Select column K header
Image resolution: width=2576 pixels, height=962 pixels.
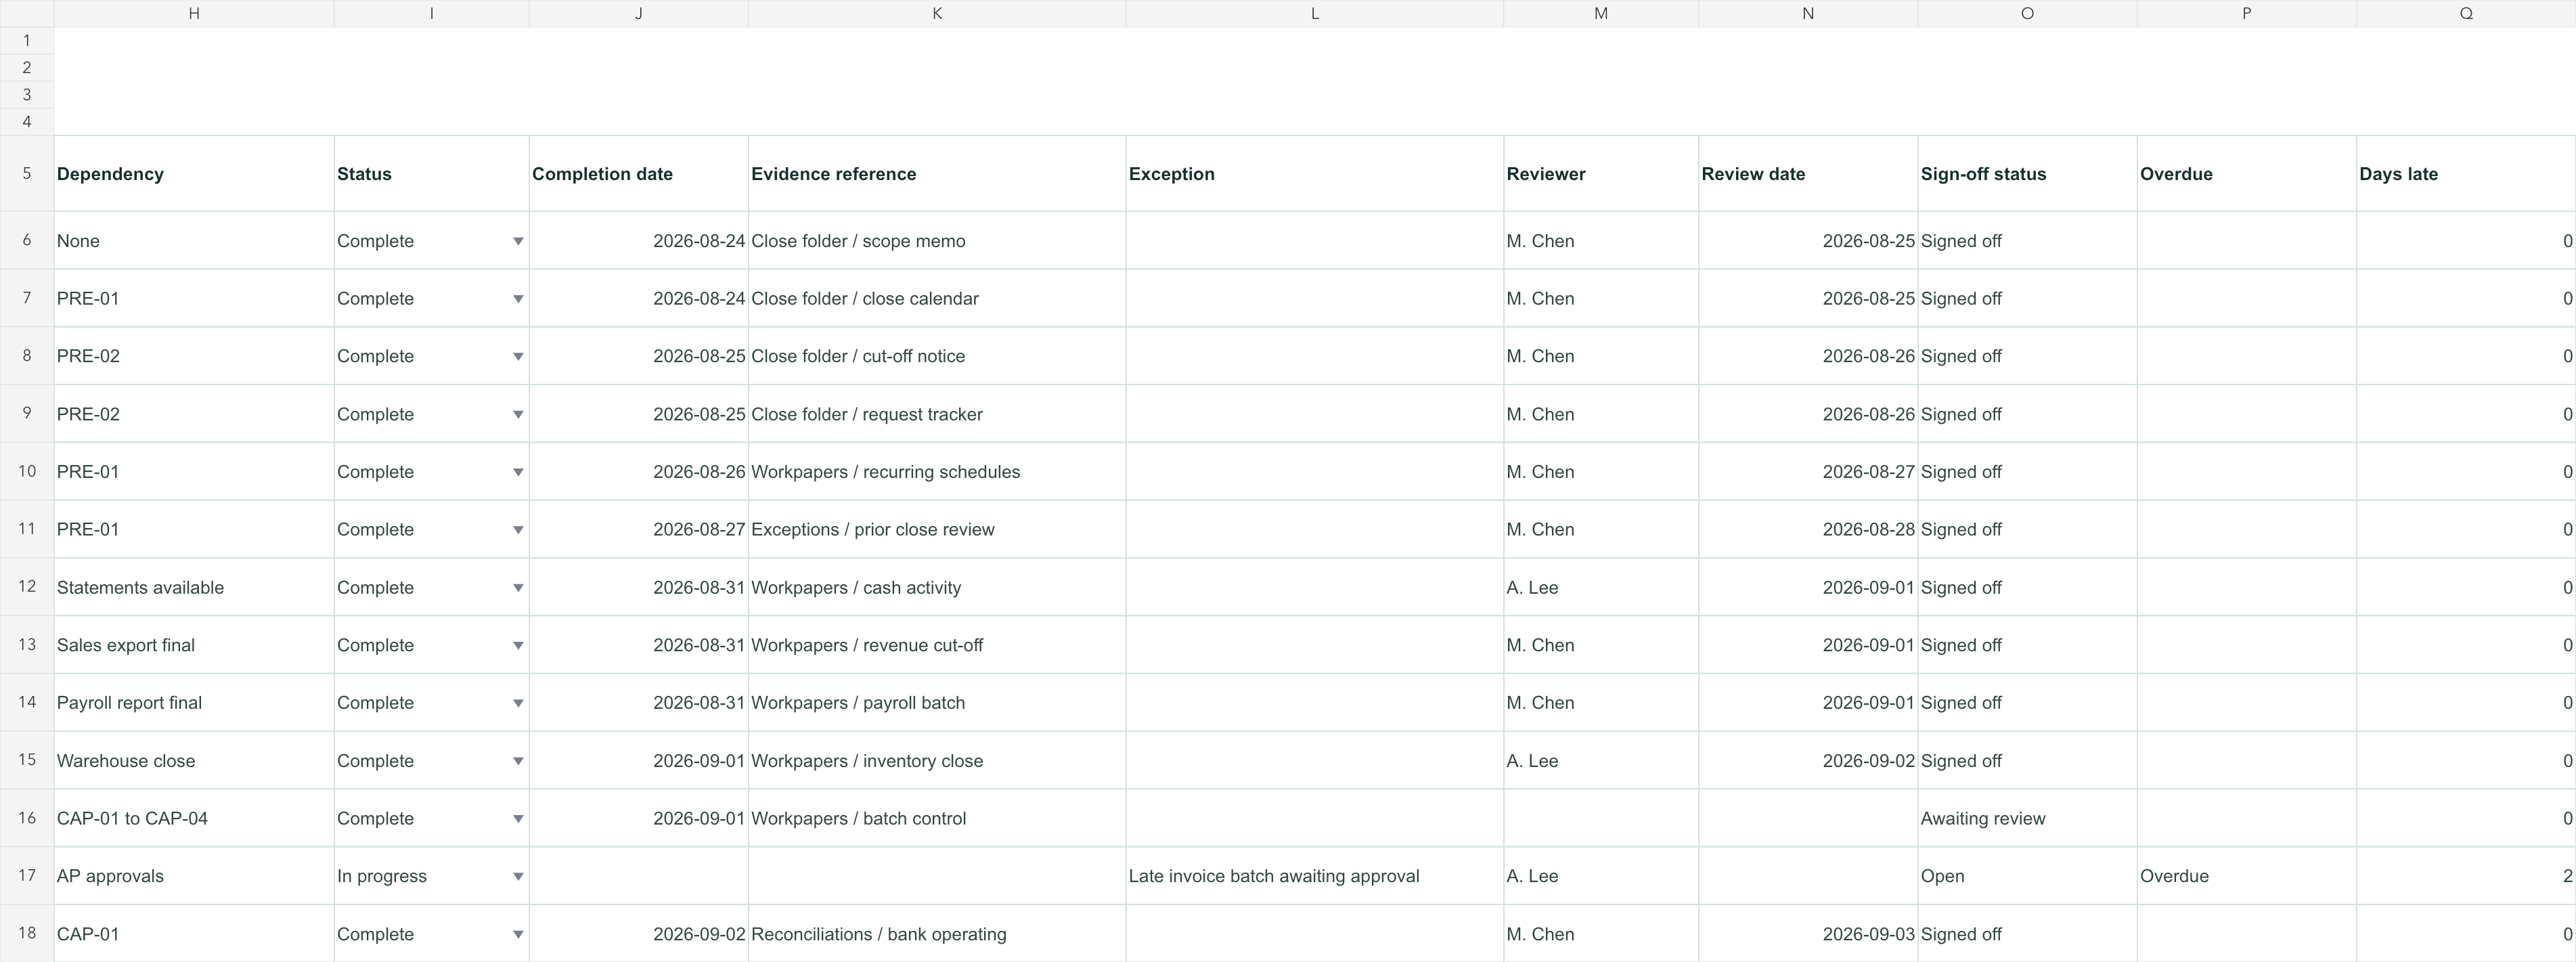tap(937, 13)
